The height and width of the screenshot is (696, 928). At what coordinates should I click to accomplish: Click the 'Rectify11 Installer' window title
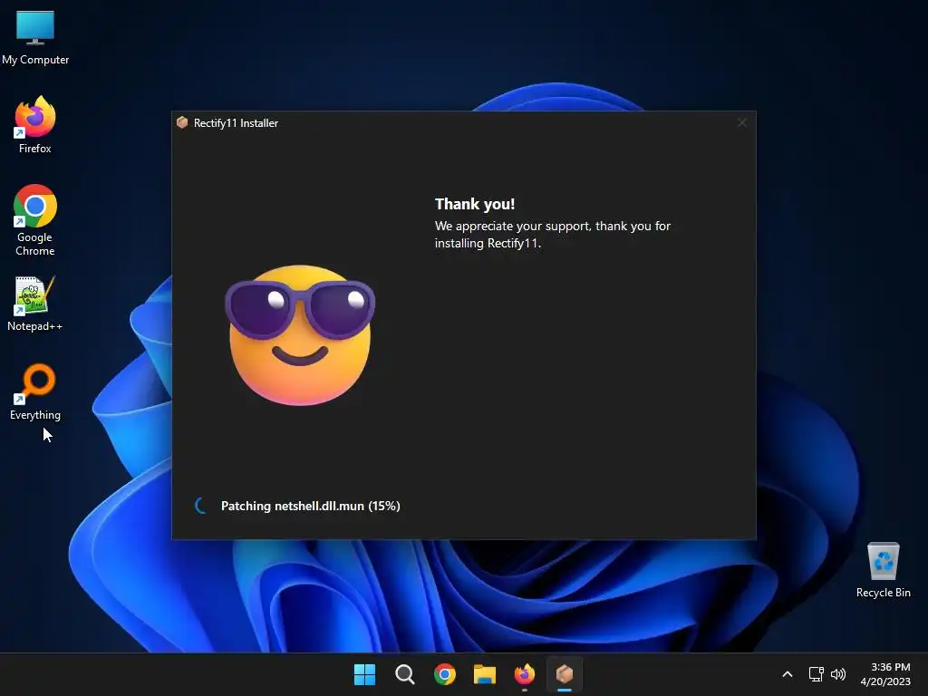(237, 123)
